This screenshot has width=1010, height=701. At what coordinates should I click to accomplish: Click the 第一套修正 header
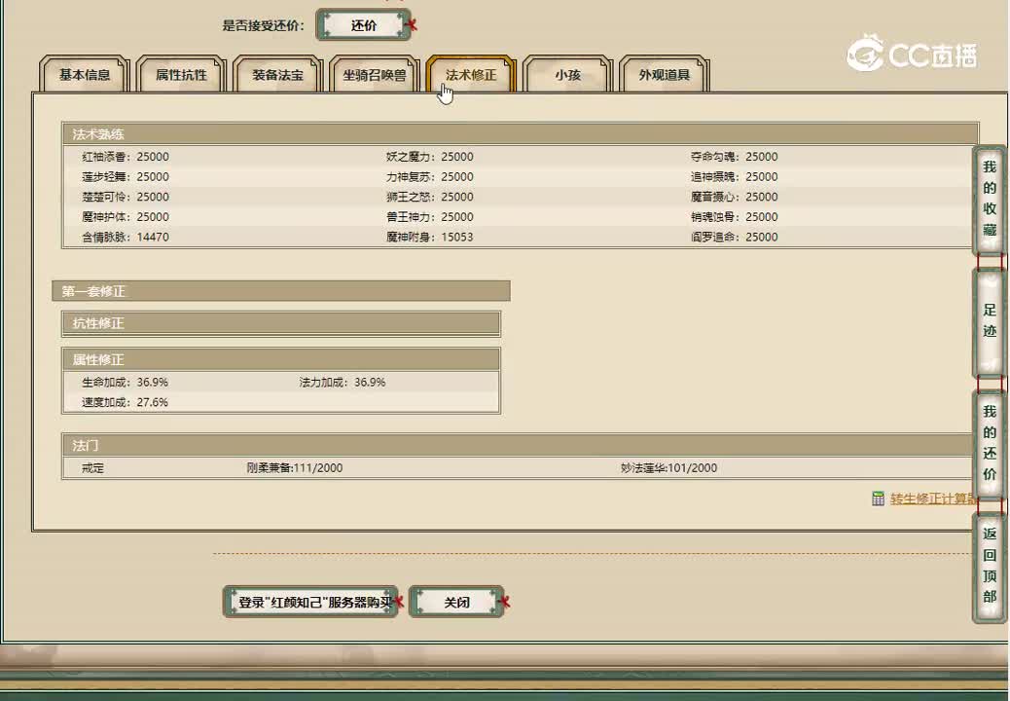pyautogui.click(x=281, y=291)
